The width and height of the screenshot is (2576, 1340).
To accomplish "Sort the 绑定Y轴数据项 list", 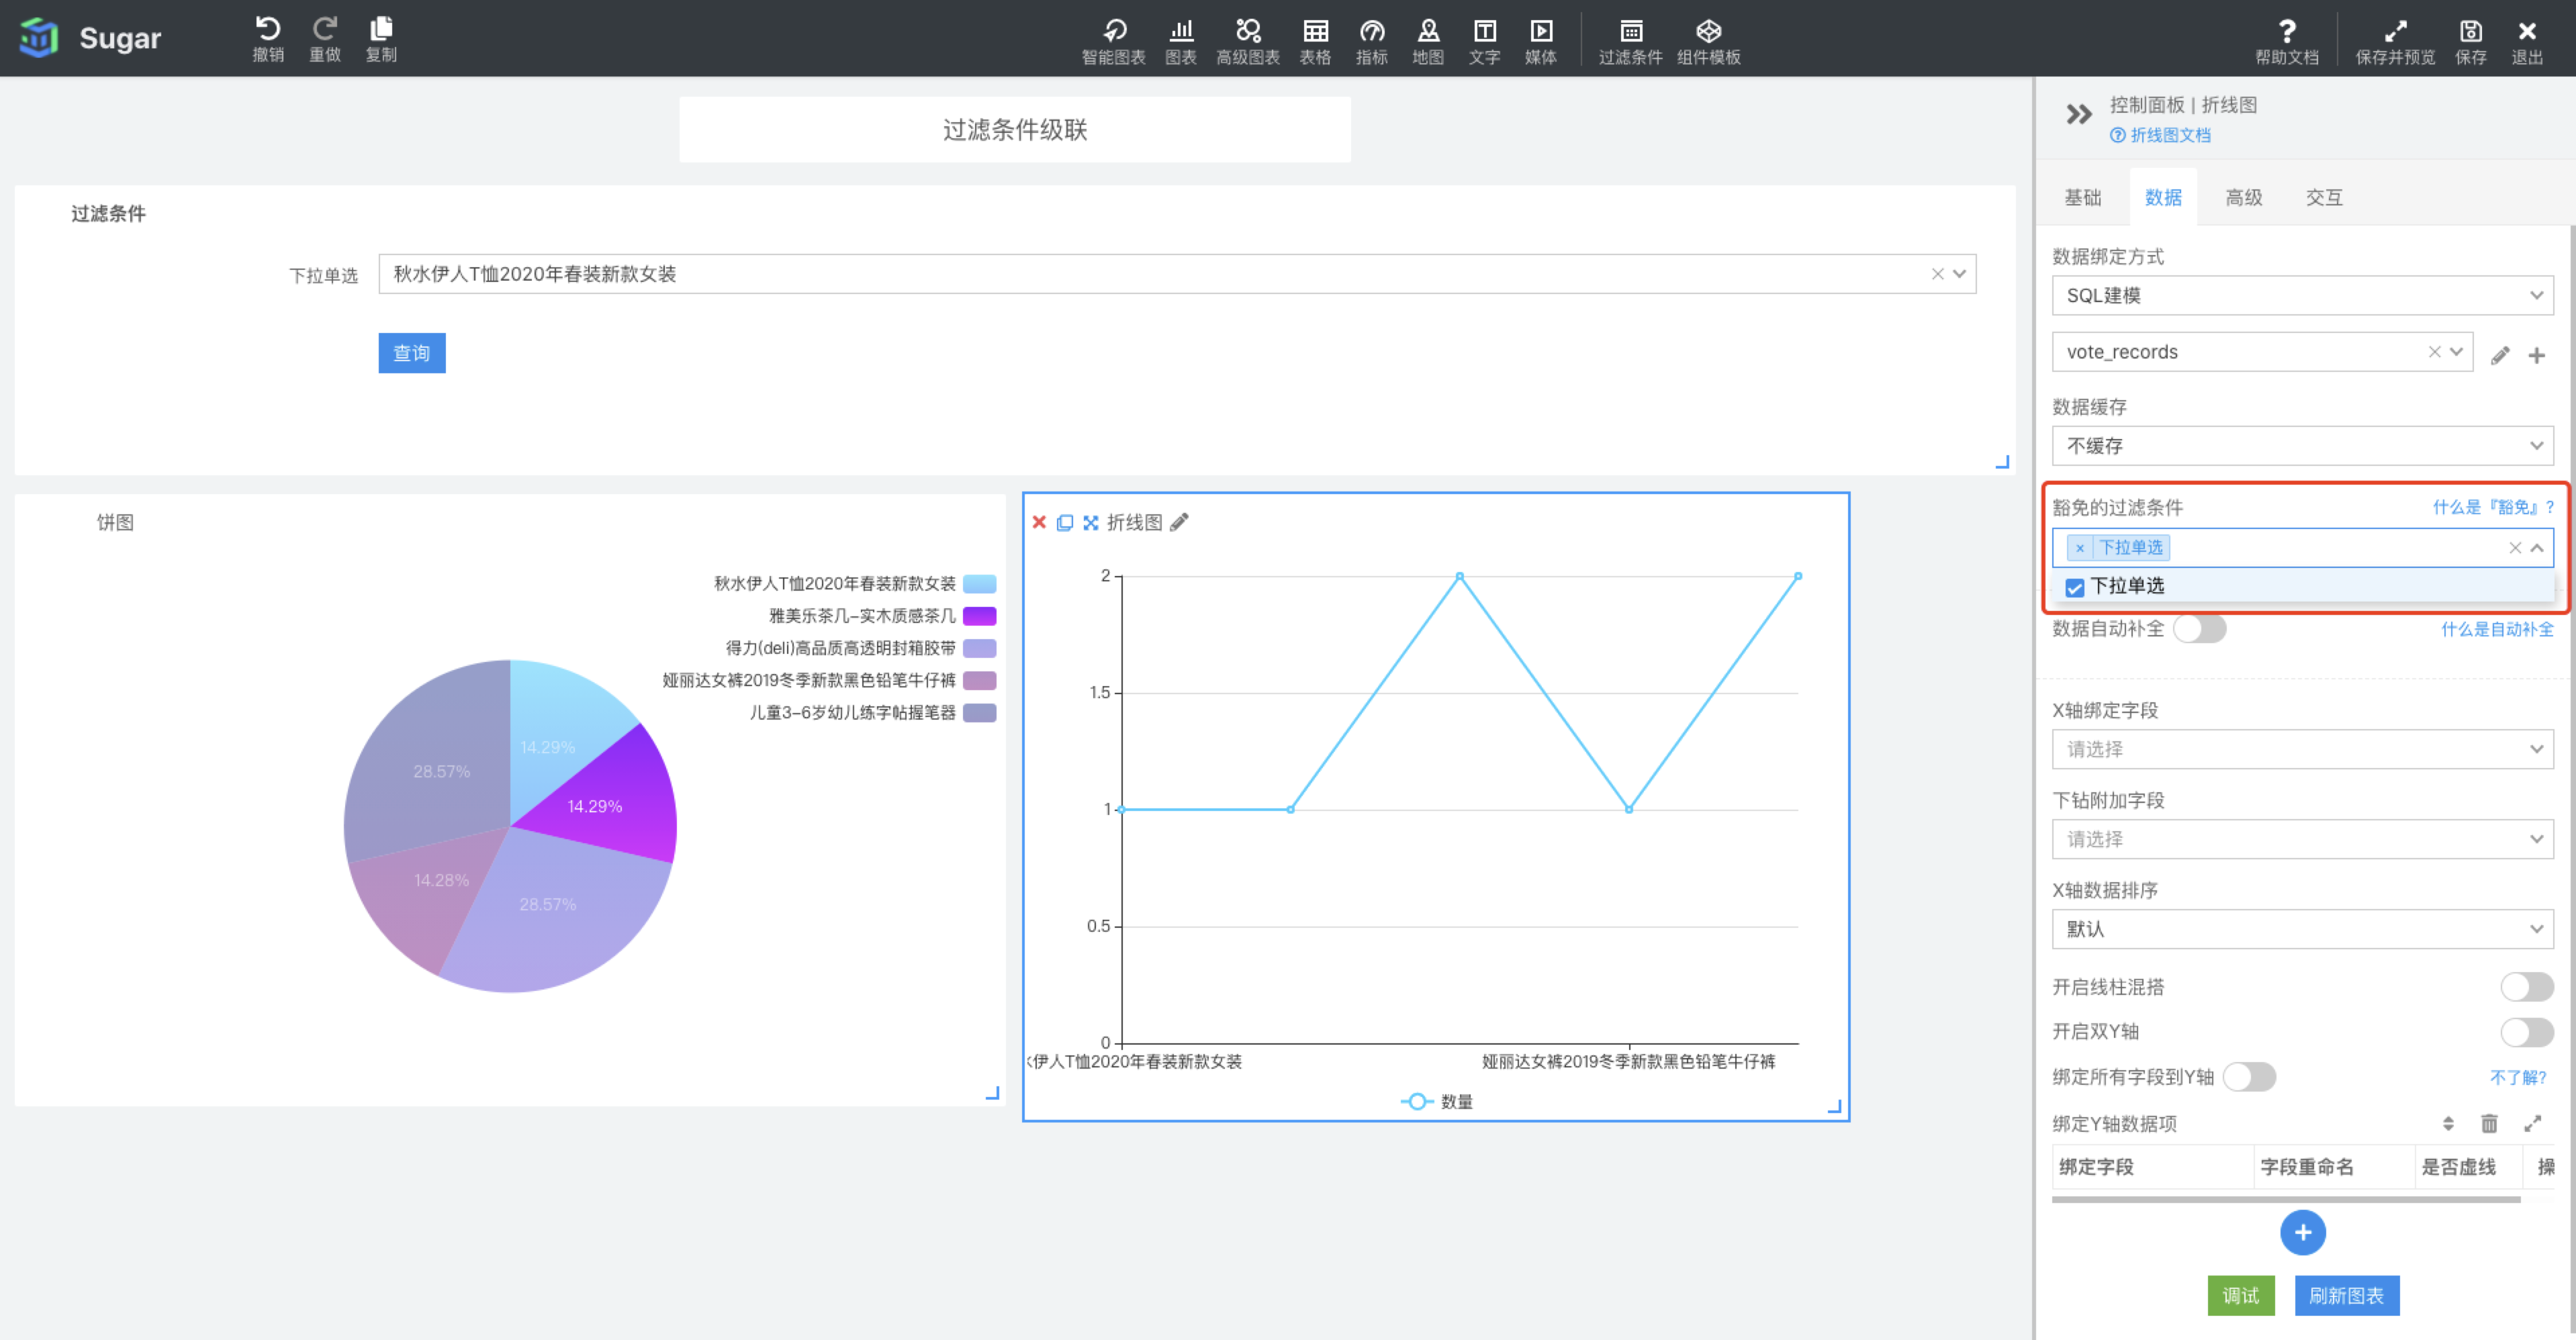I will tap(2448, 1124).
